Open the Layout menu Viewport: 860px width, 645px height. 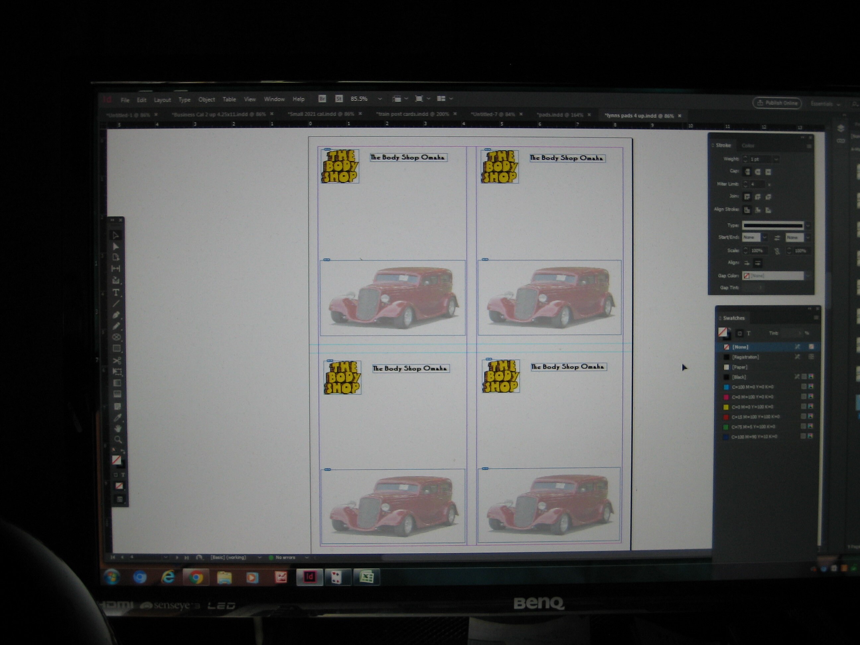pyautogui.click(x=162, y=100)
